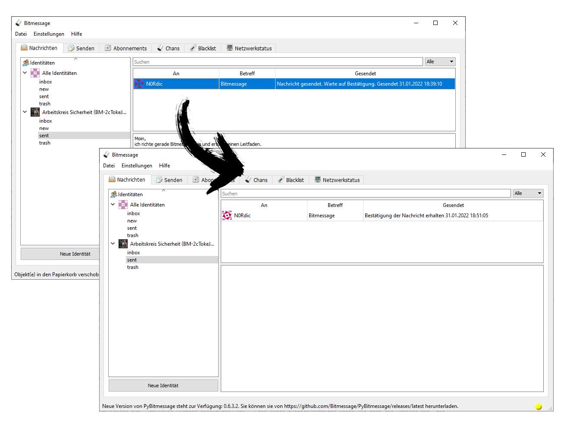This screenshot has width=567, height=429.
Task: Switch to Chans tab in front window
Action: point(256,180)
